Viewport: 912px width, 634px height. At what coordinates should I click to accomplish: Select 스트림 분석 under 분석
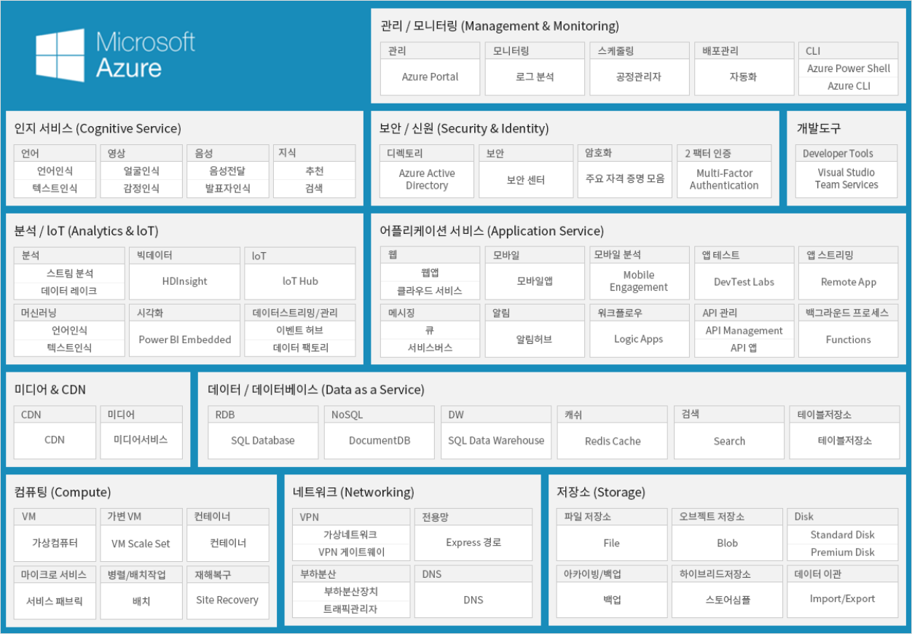click(70, 273)
